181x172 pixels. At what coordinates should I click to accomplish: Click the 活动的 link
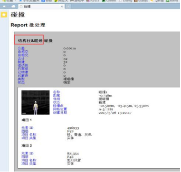pos(23,65)
